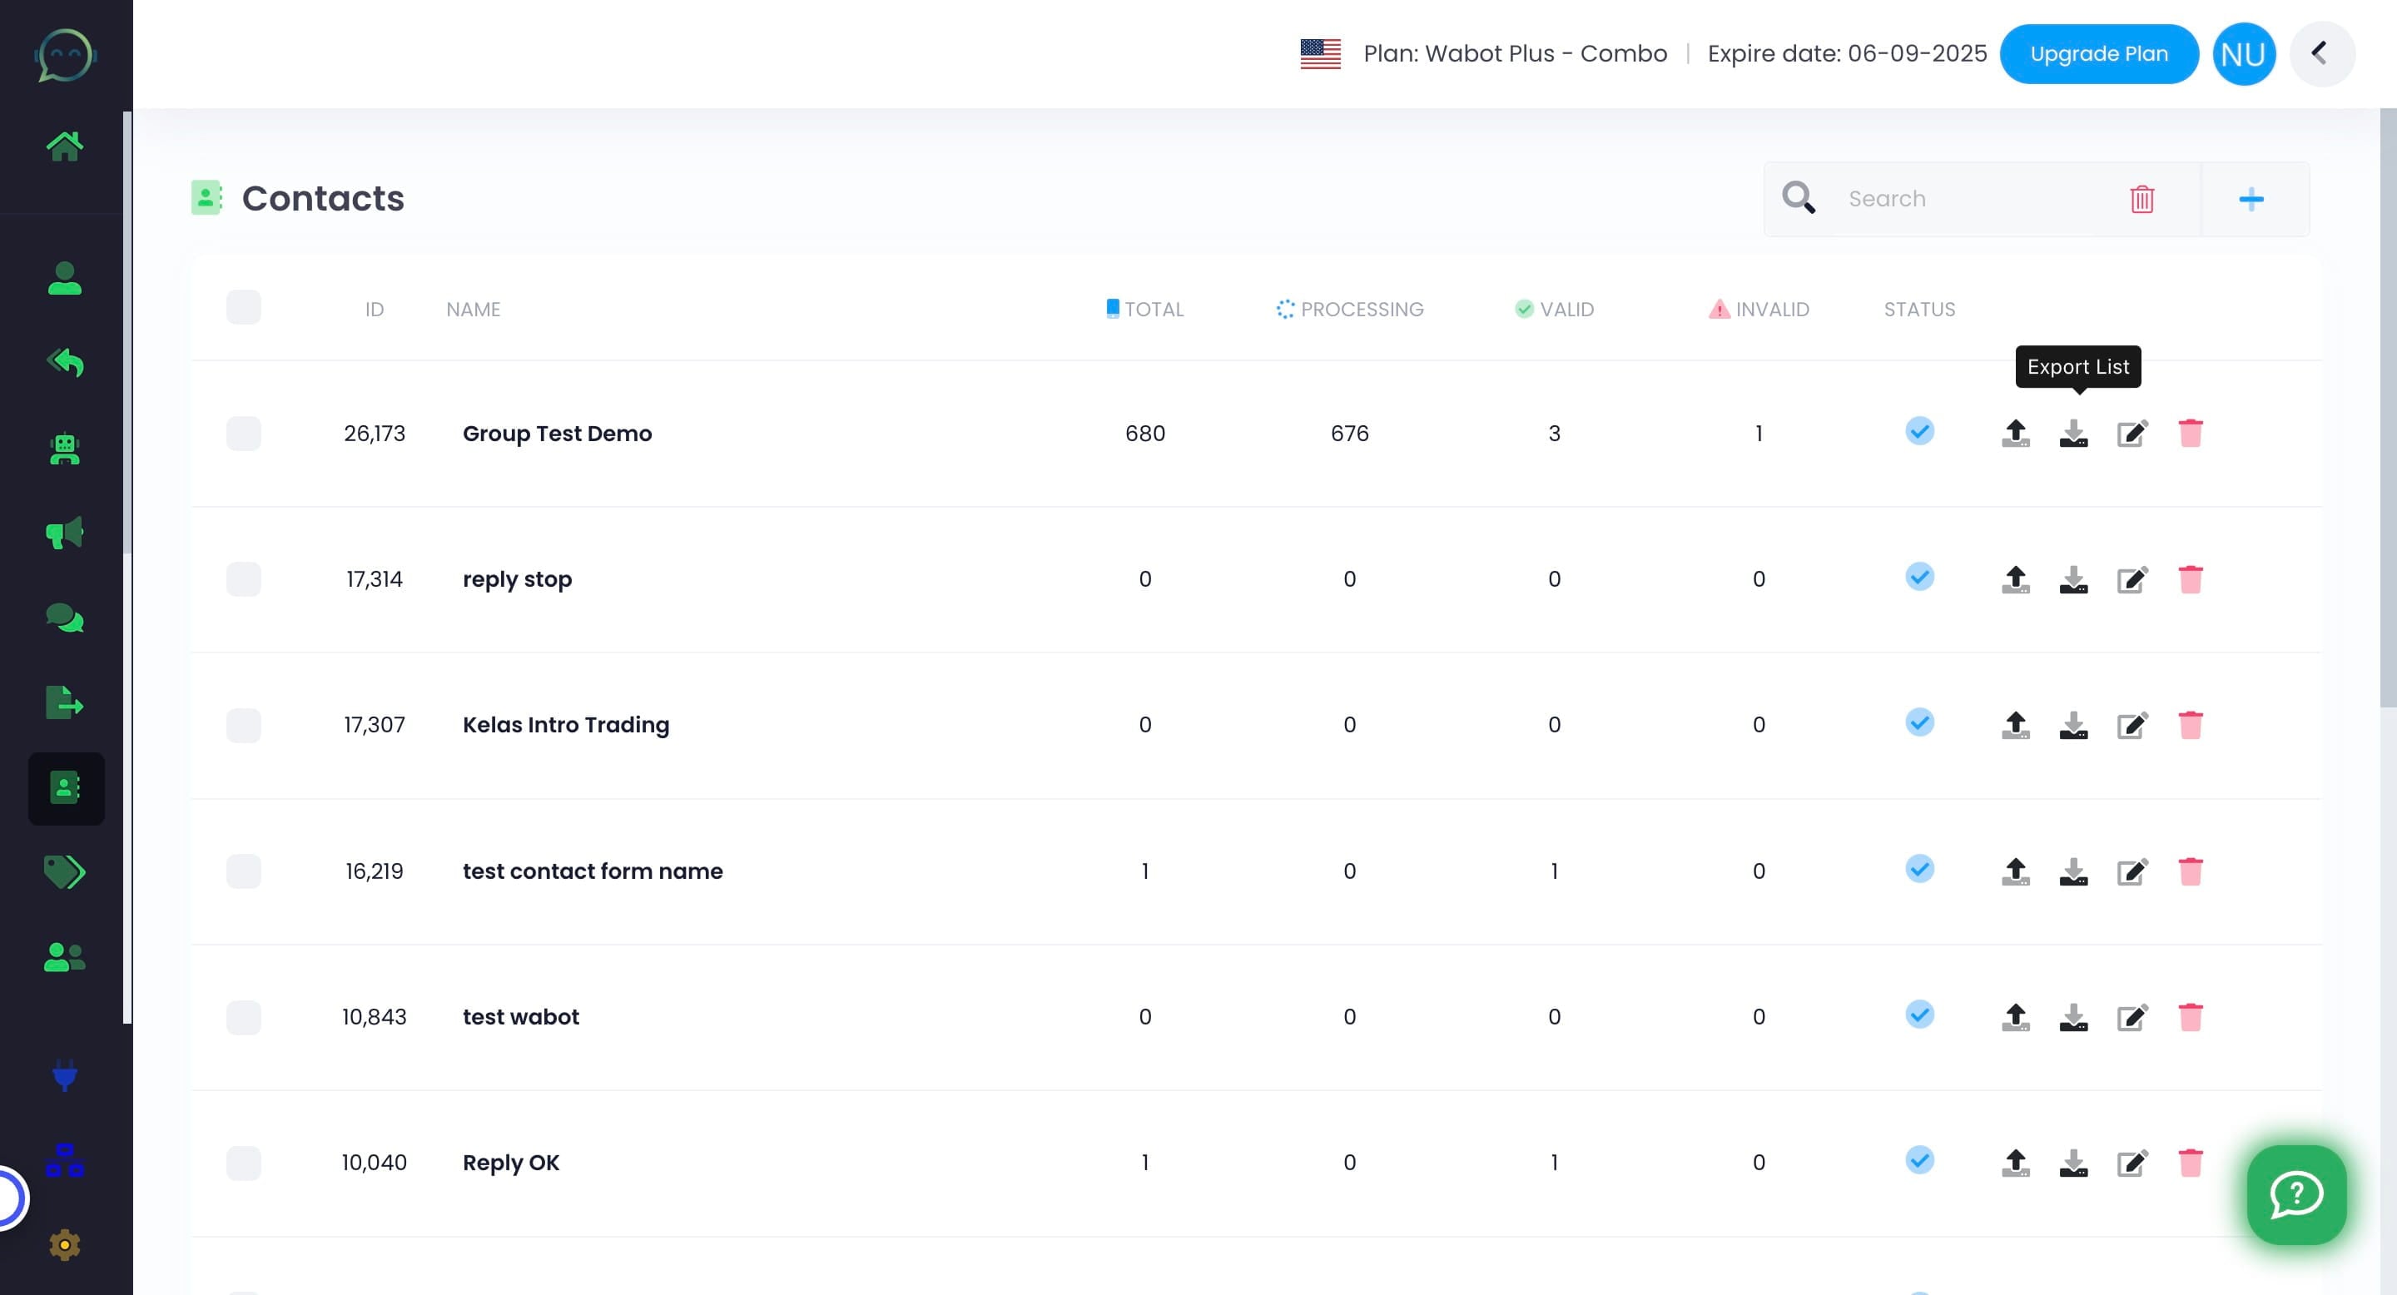
Task: Export the Group Test Demo list
Action: (2073, 434)
